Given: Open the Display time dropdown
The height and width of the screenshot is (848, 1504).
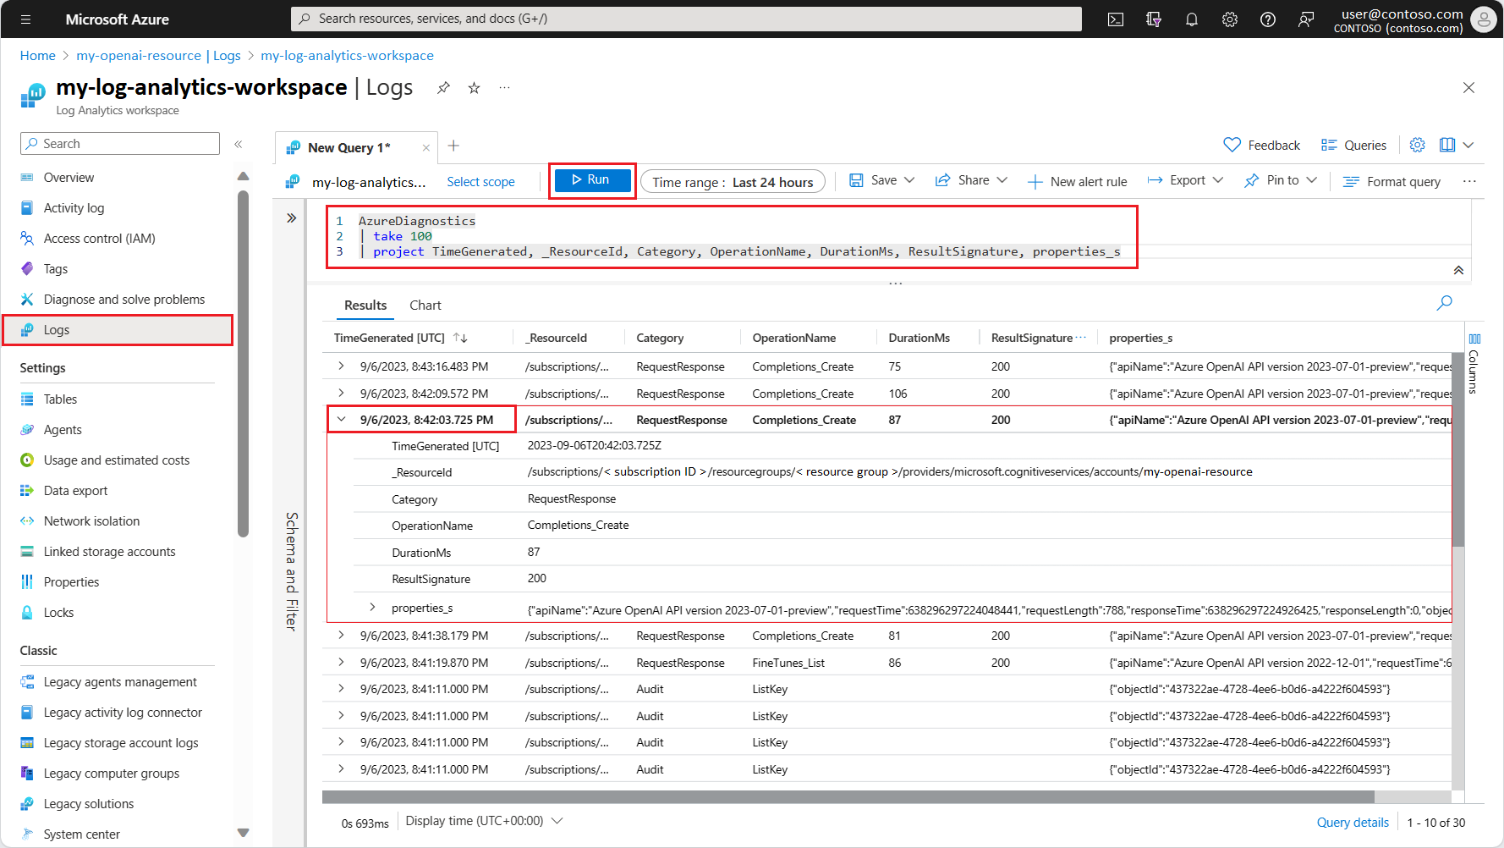Looking at the screenshot, I should [484, 821].
